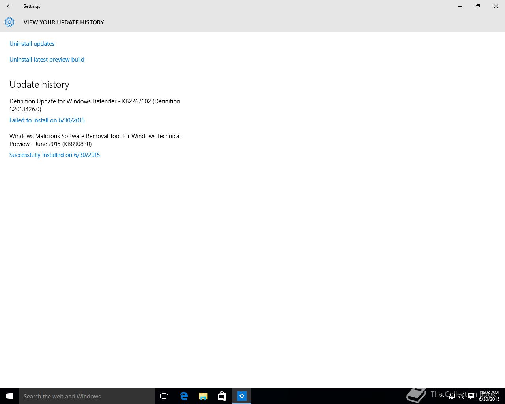Open File Explorer from the taskbar
The height and width of the screenshot is (404, 505).
point(203,396)
